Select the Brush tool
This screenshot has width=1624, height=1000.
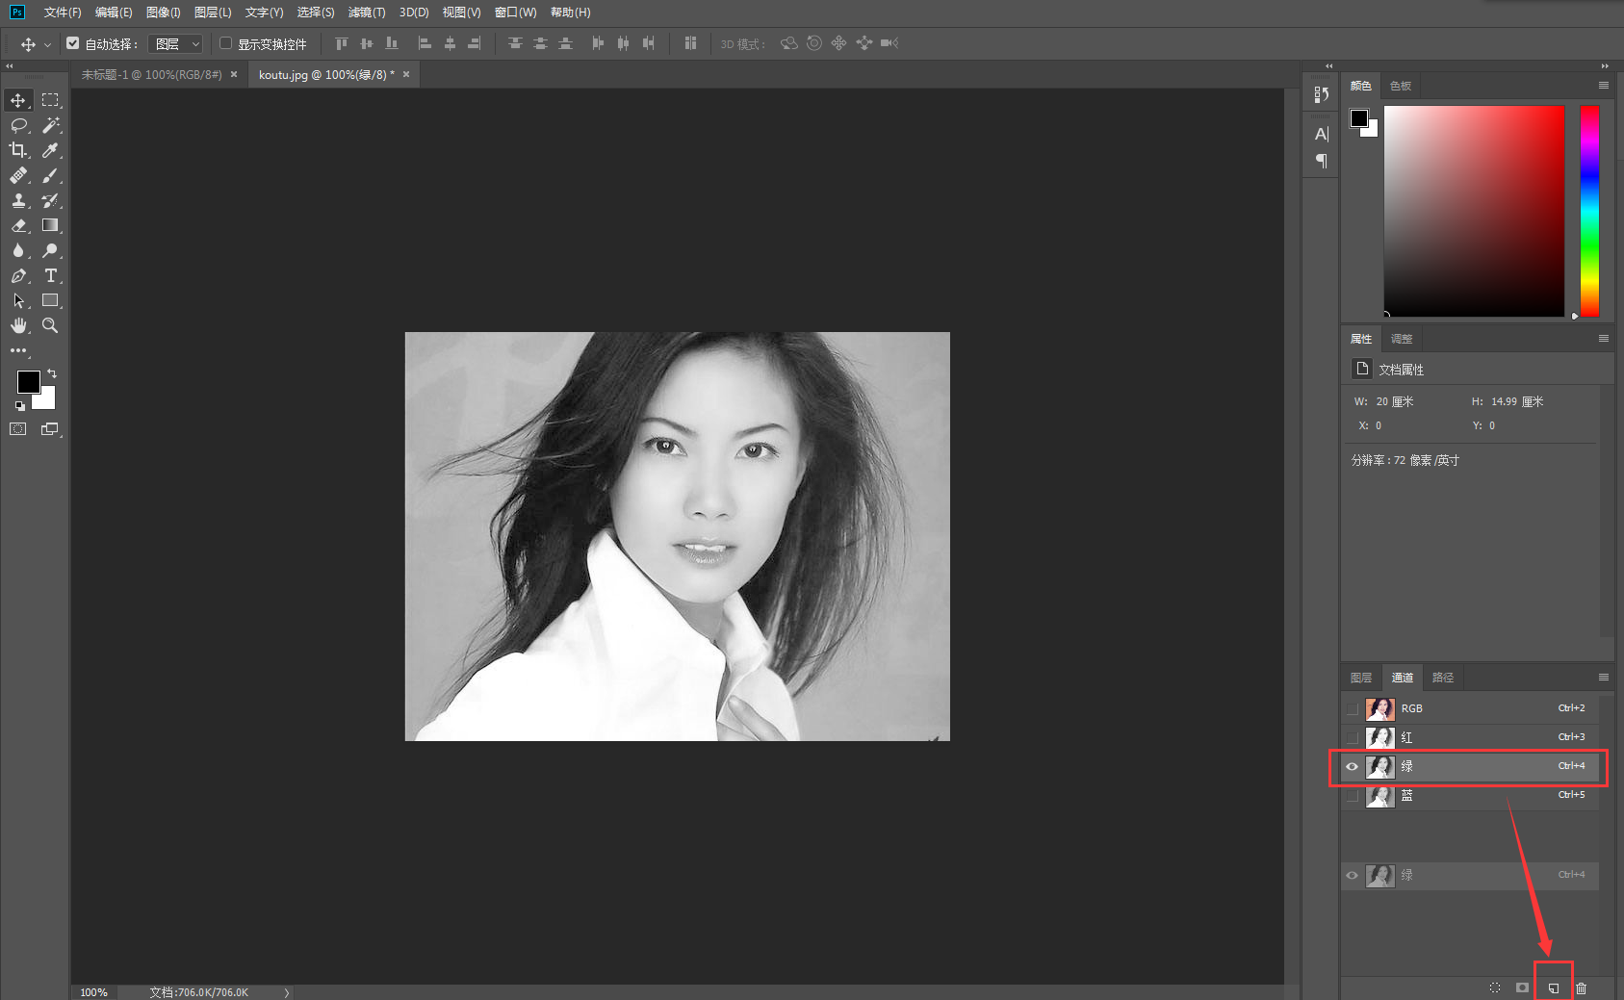point(51,175)
